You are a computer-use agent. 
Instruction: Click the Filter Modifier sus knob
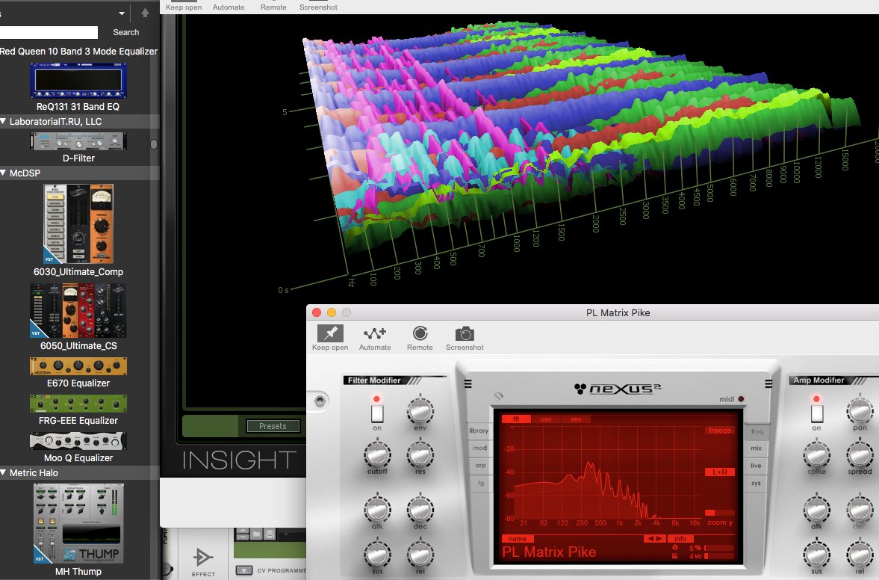pyautogui.click(x=377, y=554)
